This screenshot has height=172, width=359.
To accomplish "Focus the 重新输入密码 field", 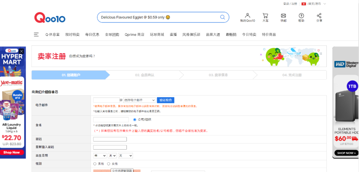I will (110, 147).
